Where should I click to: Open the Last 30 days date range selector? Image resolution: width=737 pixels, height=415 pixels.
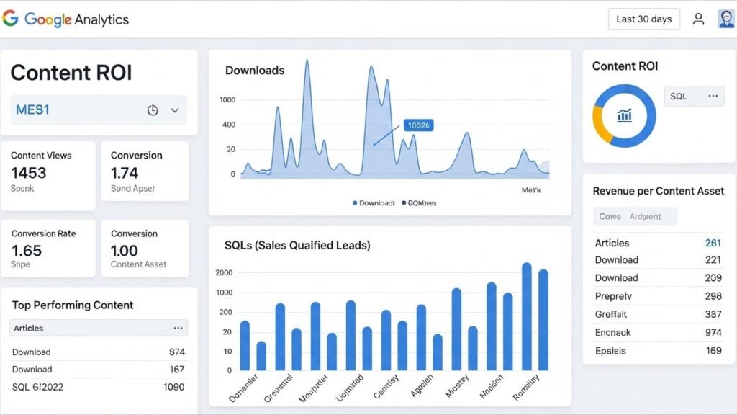pyautogui.click(x=643, y=19)
